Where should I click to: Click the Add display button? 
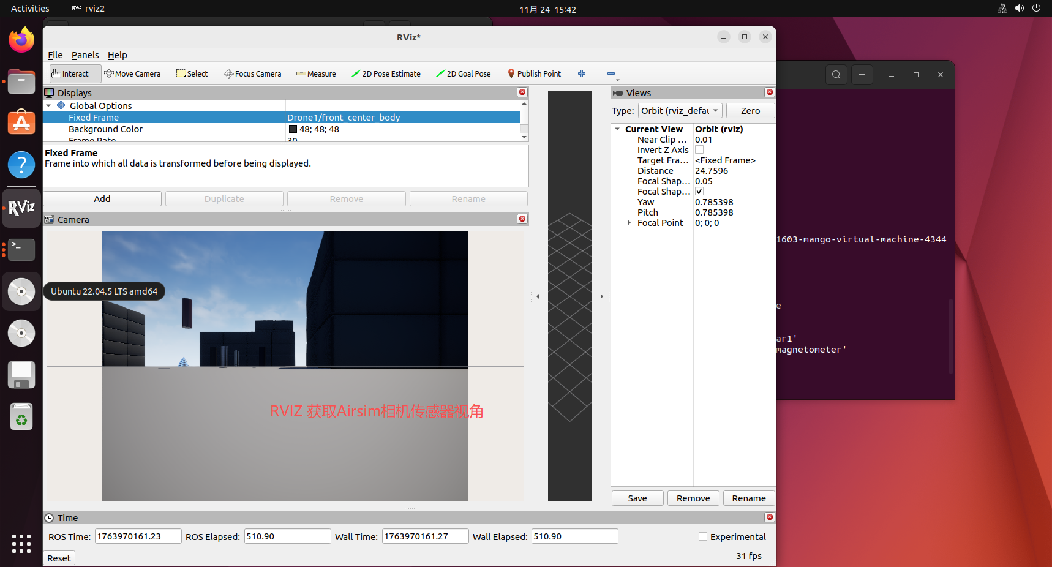[x=102, y=199]
